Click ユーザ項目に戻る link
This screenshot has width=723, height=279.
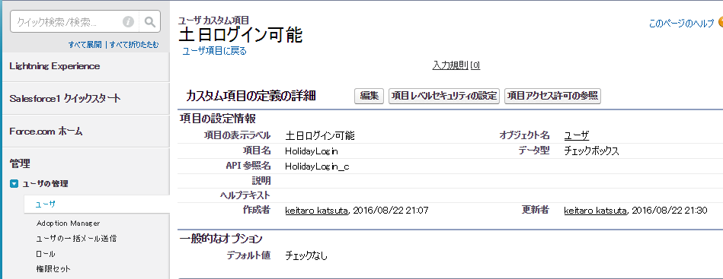point(214,51)
